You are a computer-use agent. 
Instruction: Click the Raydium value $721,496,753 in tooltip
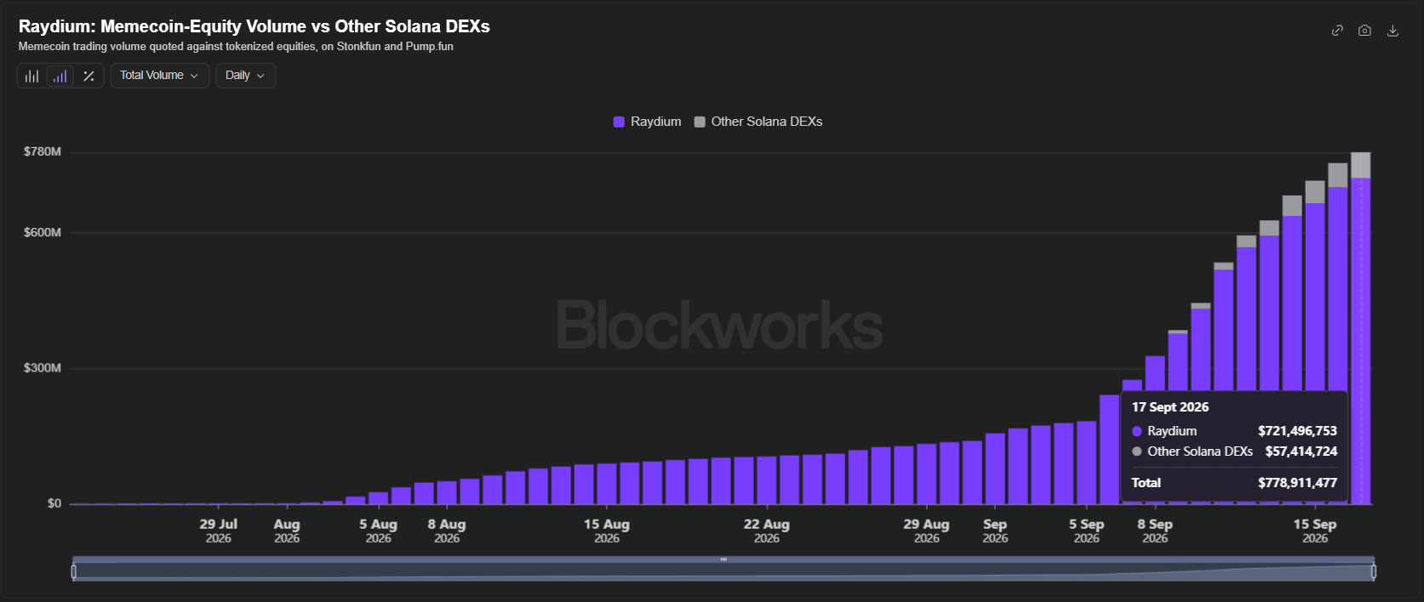(1297, 431)
